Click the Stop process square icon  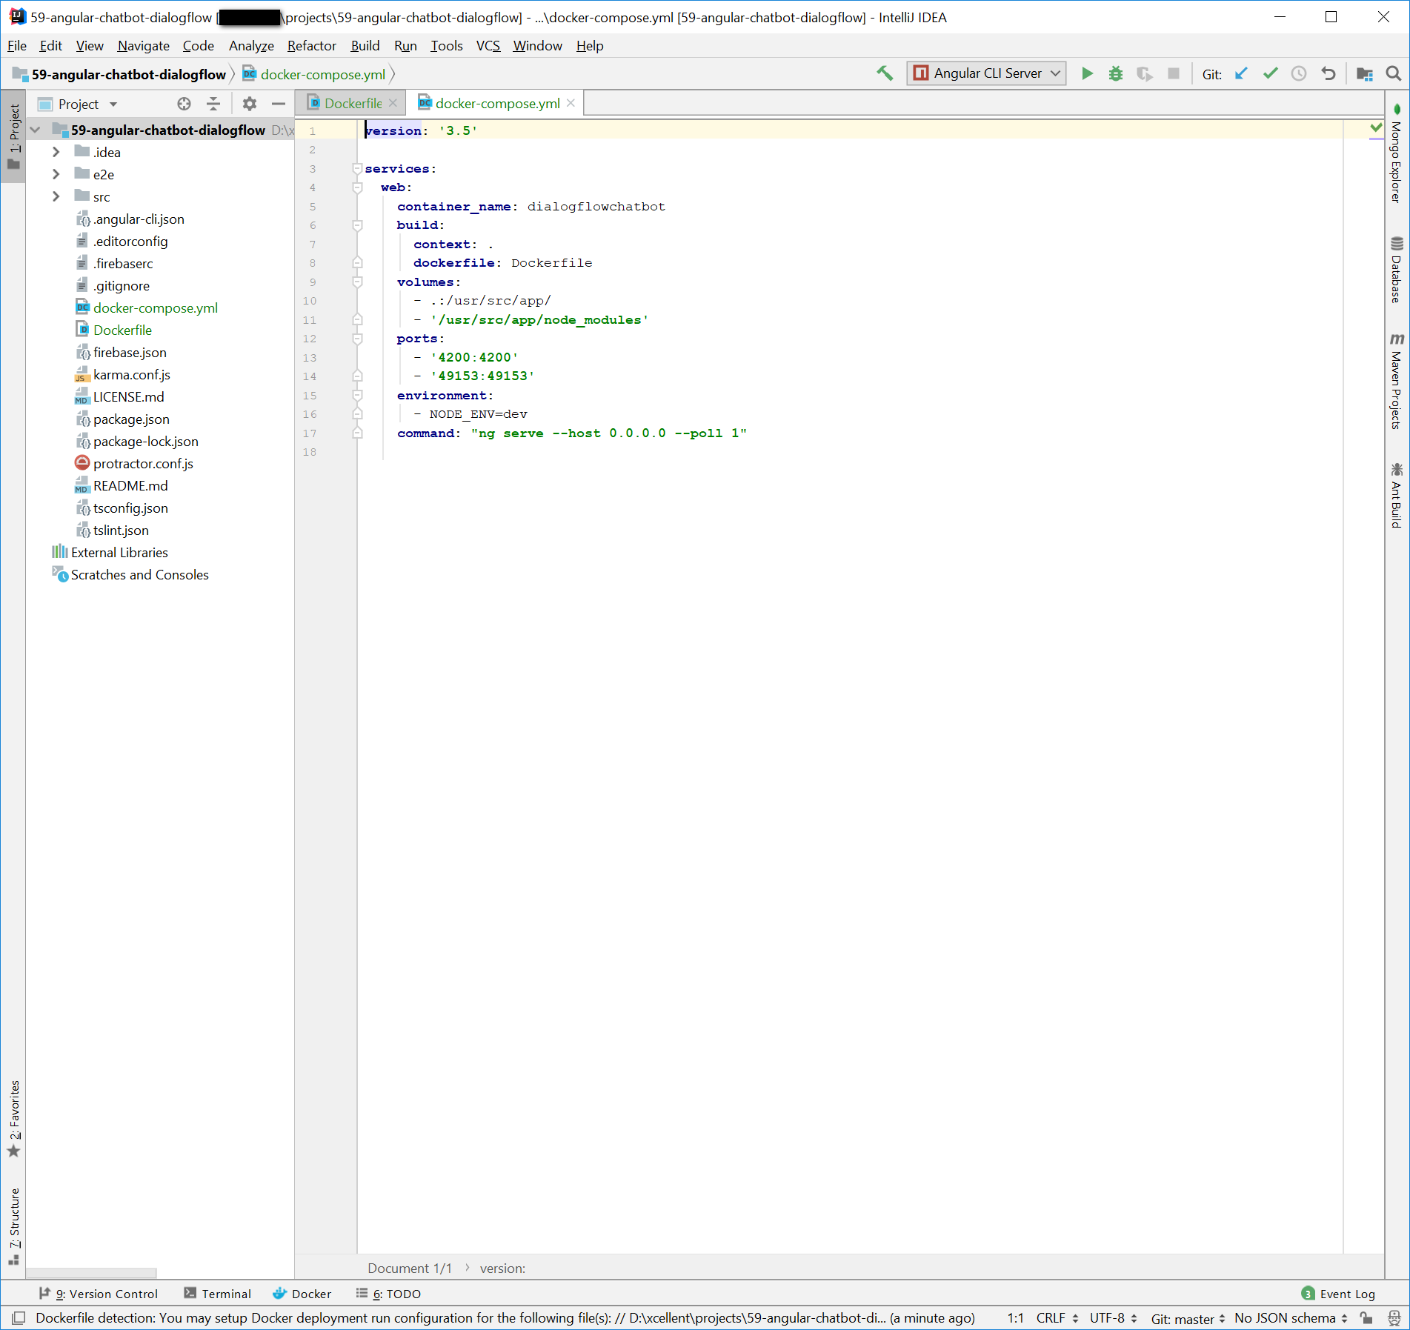coord(1174,73)
